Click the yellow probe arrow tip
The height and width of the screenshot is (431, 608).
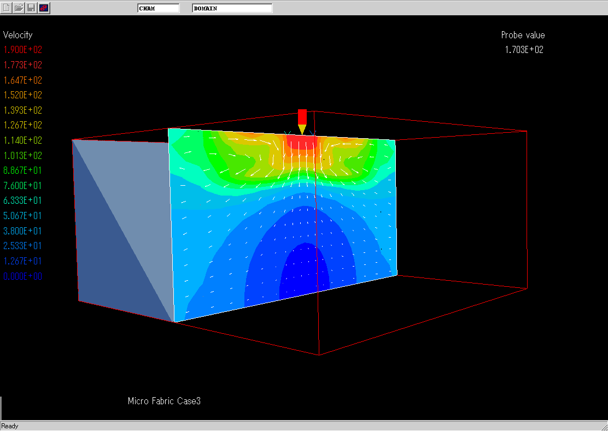pos(302,130)
